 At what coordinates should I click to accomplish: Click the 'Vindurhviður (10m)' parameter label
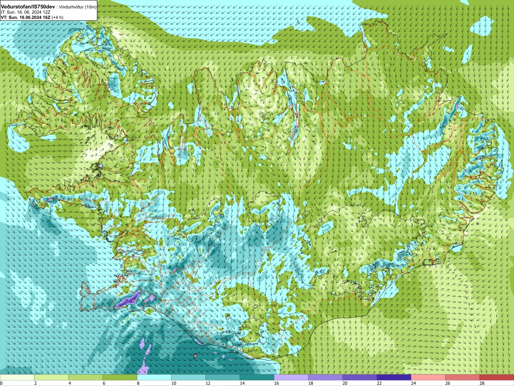pyautogui.click(x=78, y=7)
